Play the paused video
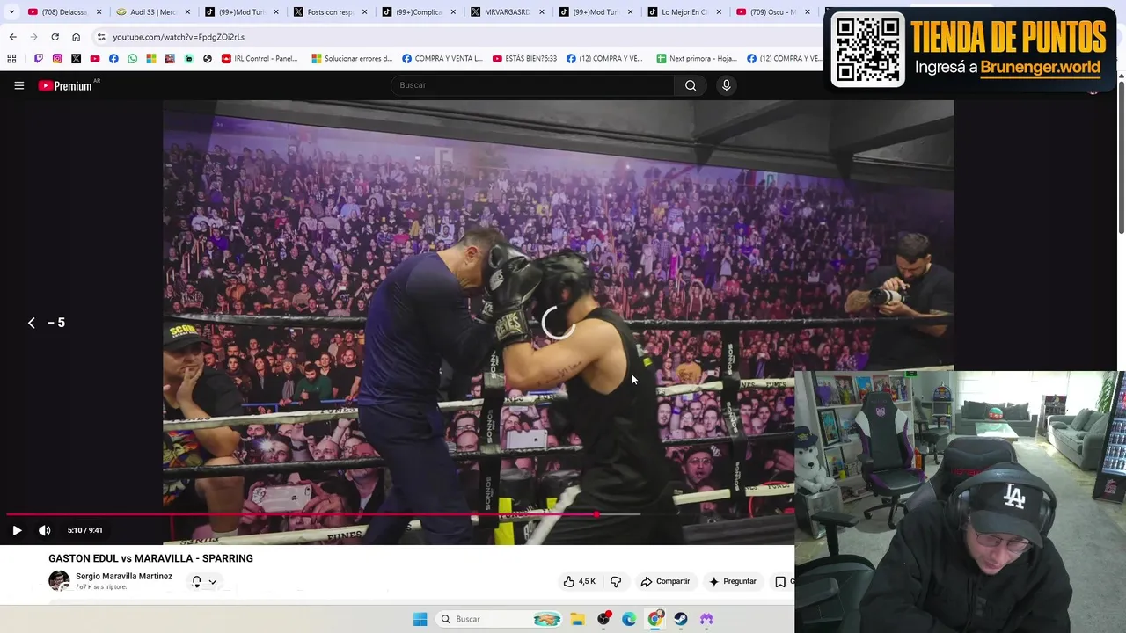The image size is (1126, 633). 17,530
